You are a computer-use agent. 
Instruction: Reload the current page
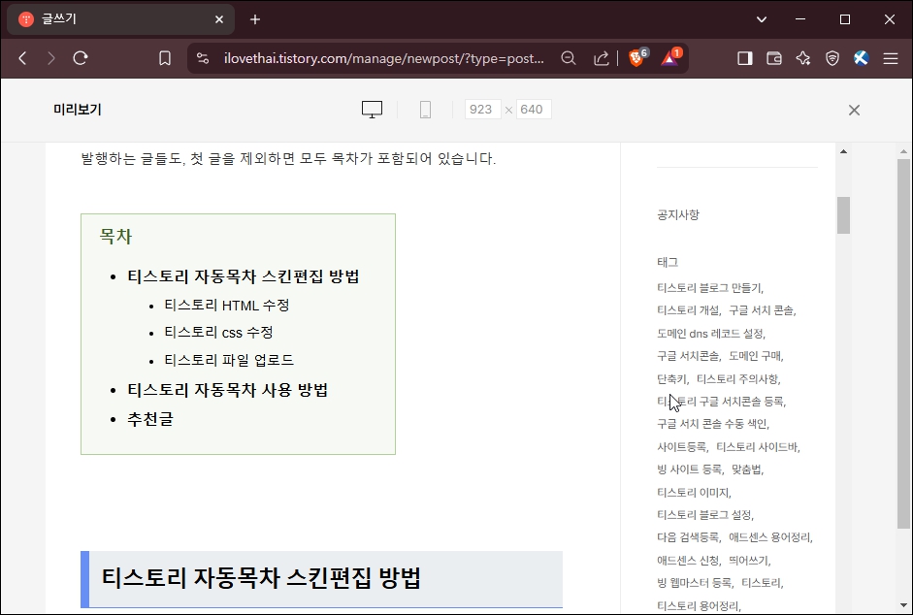point(81,58)
